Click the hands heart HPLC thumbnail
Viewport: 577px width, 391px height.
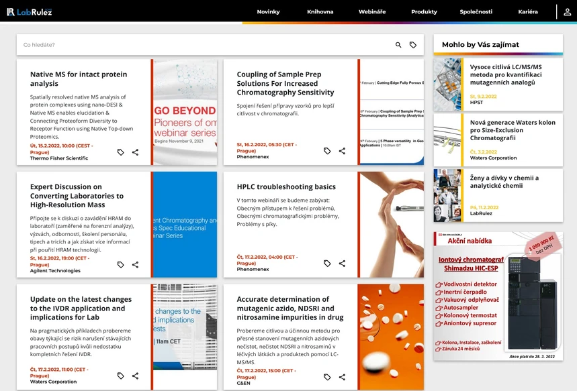[x=392, y=225]
